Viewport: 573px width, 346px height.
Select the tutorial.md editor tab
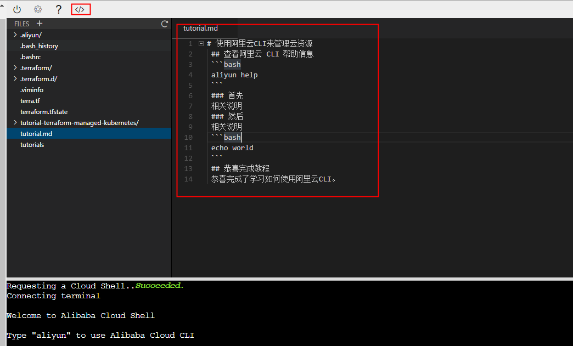[201, 29]
